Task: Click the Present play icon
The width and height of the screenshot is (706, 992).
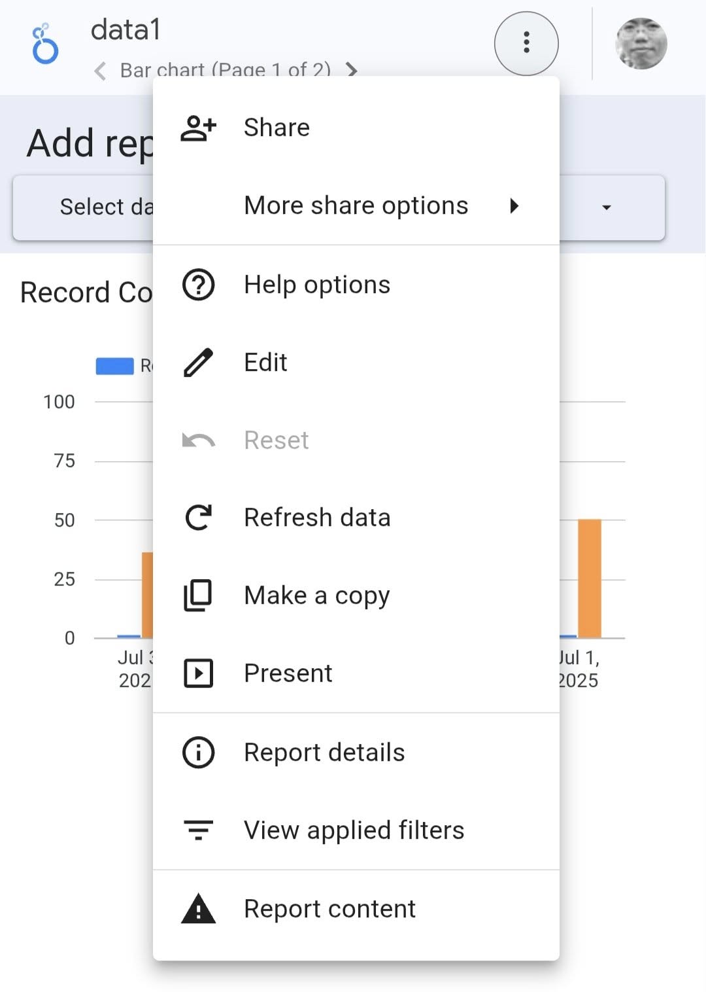Action: [x=198, y=673]
